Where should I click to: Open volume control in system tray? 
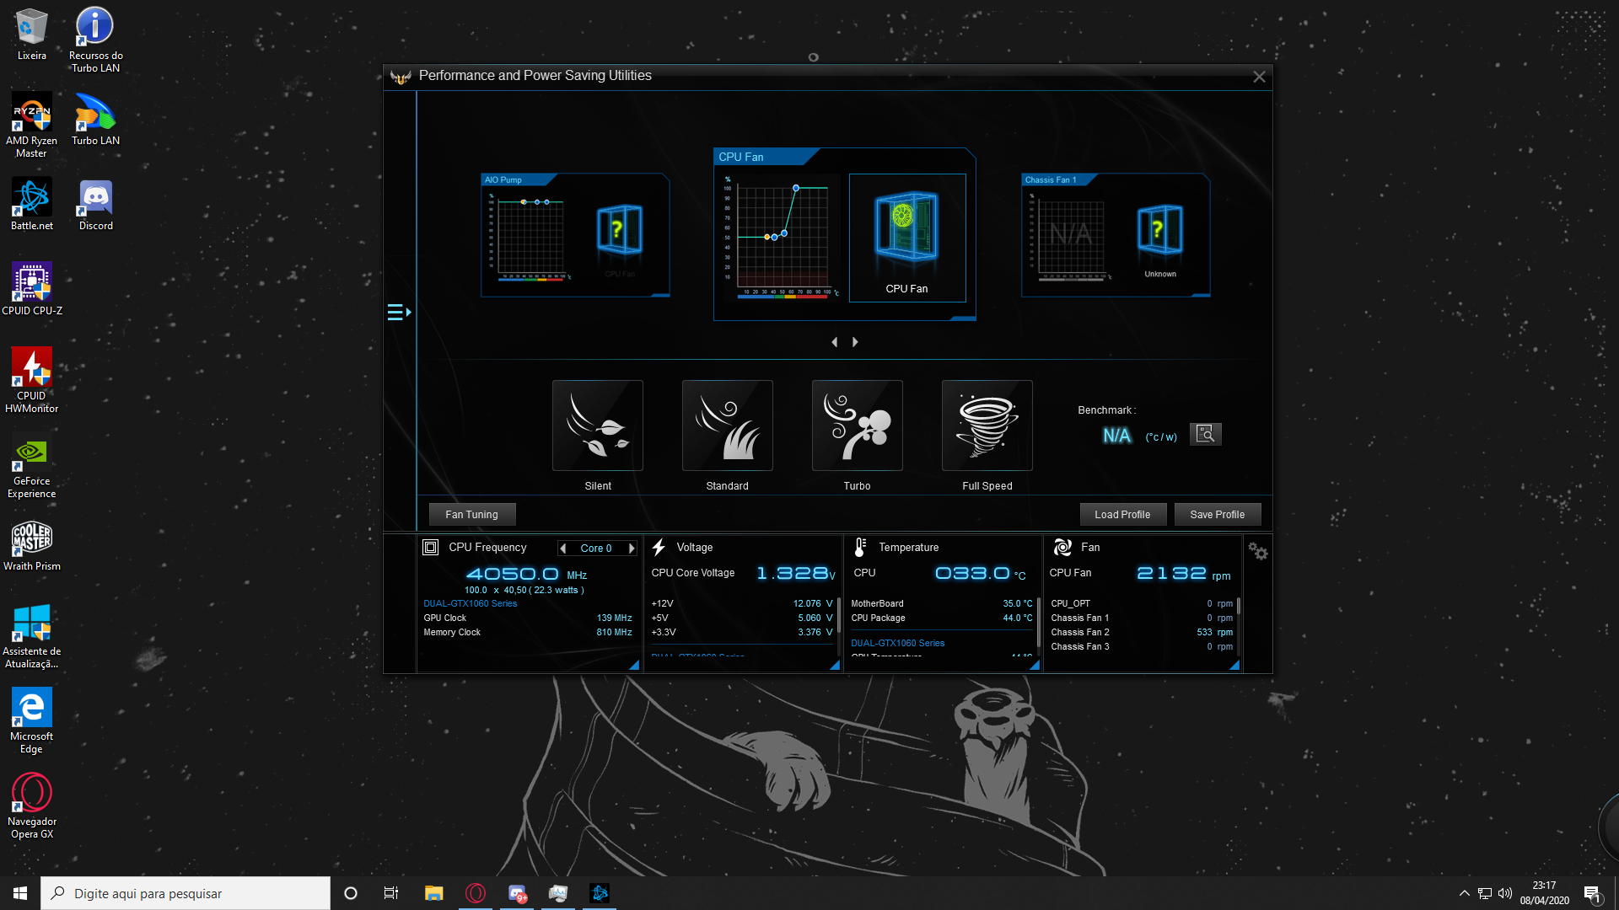click(1505, 893)
